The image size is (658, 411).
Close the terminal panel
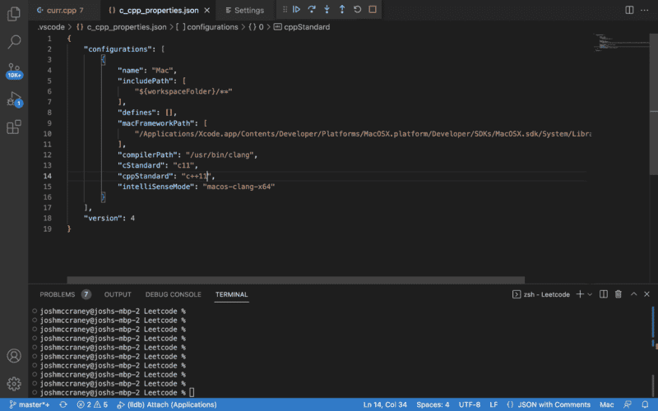point(646,294)
